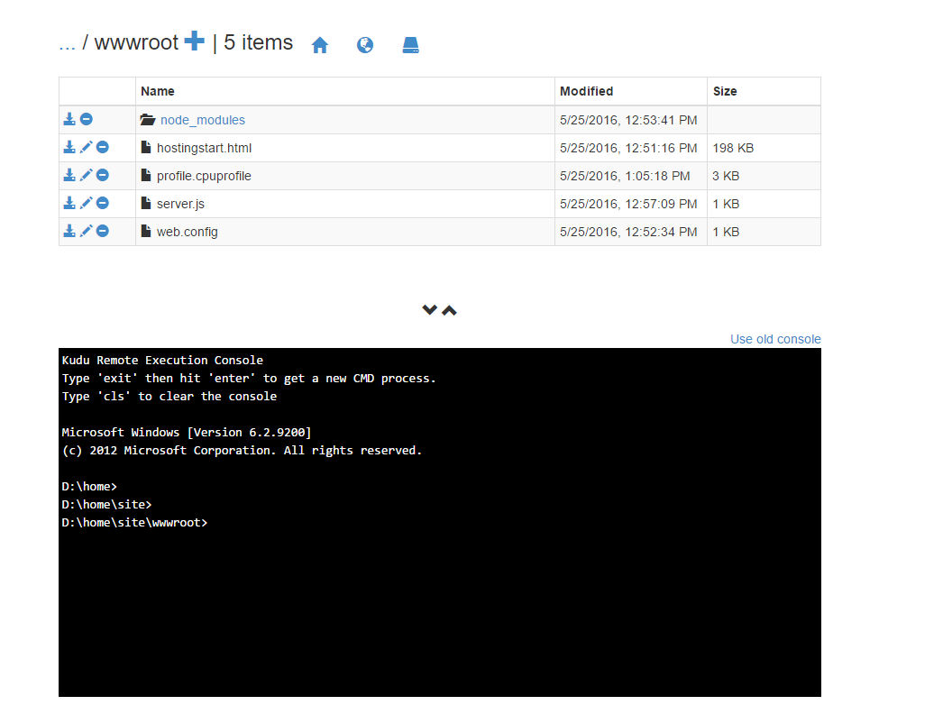The height and width of the screenshot is (705, 943).
Task: Open disk usage via the drive icon
Action: click(x=411, y=44)
